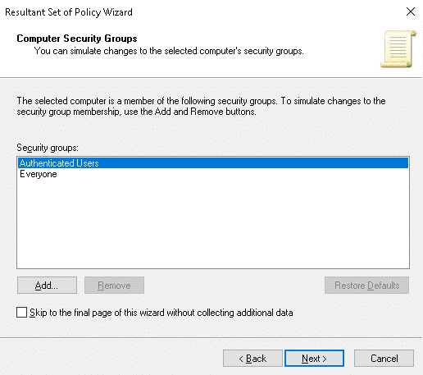Click the Computer Security Groups heading
The image size is (423, 375).
77,39
